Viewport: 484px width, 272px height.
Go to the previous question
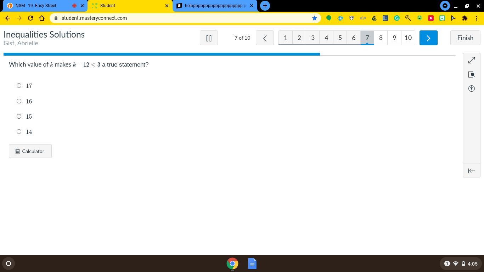265,38
